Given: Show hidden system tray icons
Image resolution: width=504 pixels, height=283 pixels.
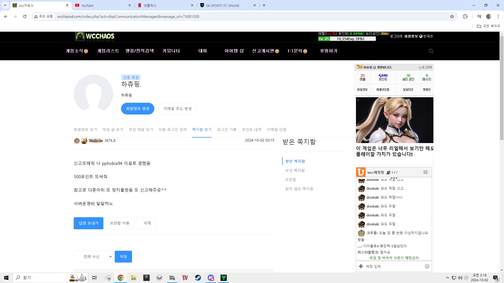Looking at the screenshot, I should point(447,278).
